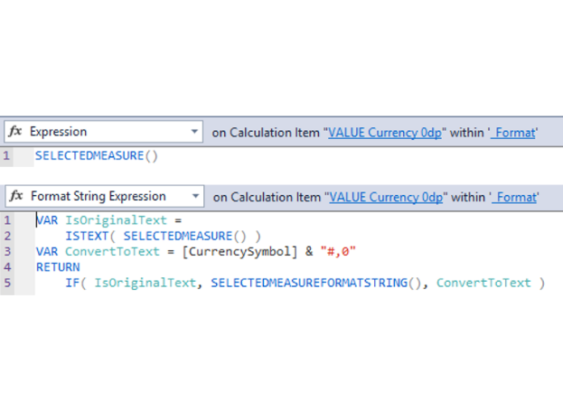Click ConvertToText argument at end of line 5
The image size is (563, 410).
point(483,283)
